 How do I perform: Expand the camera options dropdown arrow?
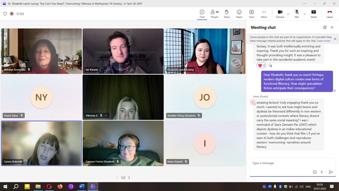coord(288,14)
